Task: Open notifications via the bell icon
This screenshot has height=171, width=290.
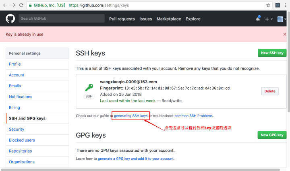Action: click(258, 19)
